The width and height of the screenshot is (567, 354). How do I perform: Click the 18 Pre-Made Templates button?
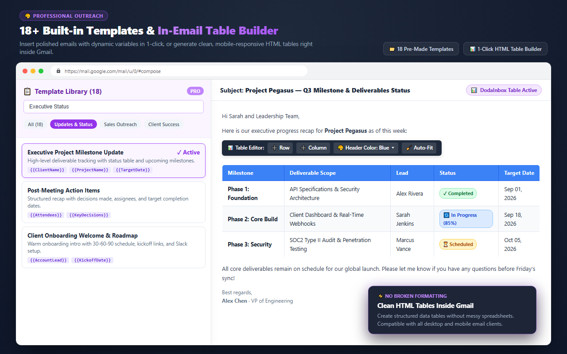[421, 49]
